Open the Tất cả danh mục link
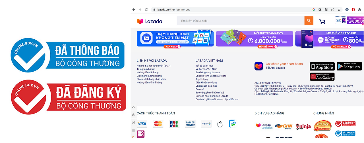 pos(204,66)
